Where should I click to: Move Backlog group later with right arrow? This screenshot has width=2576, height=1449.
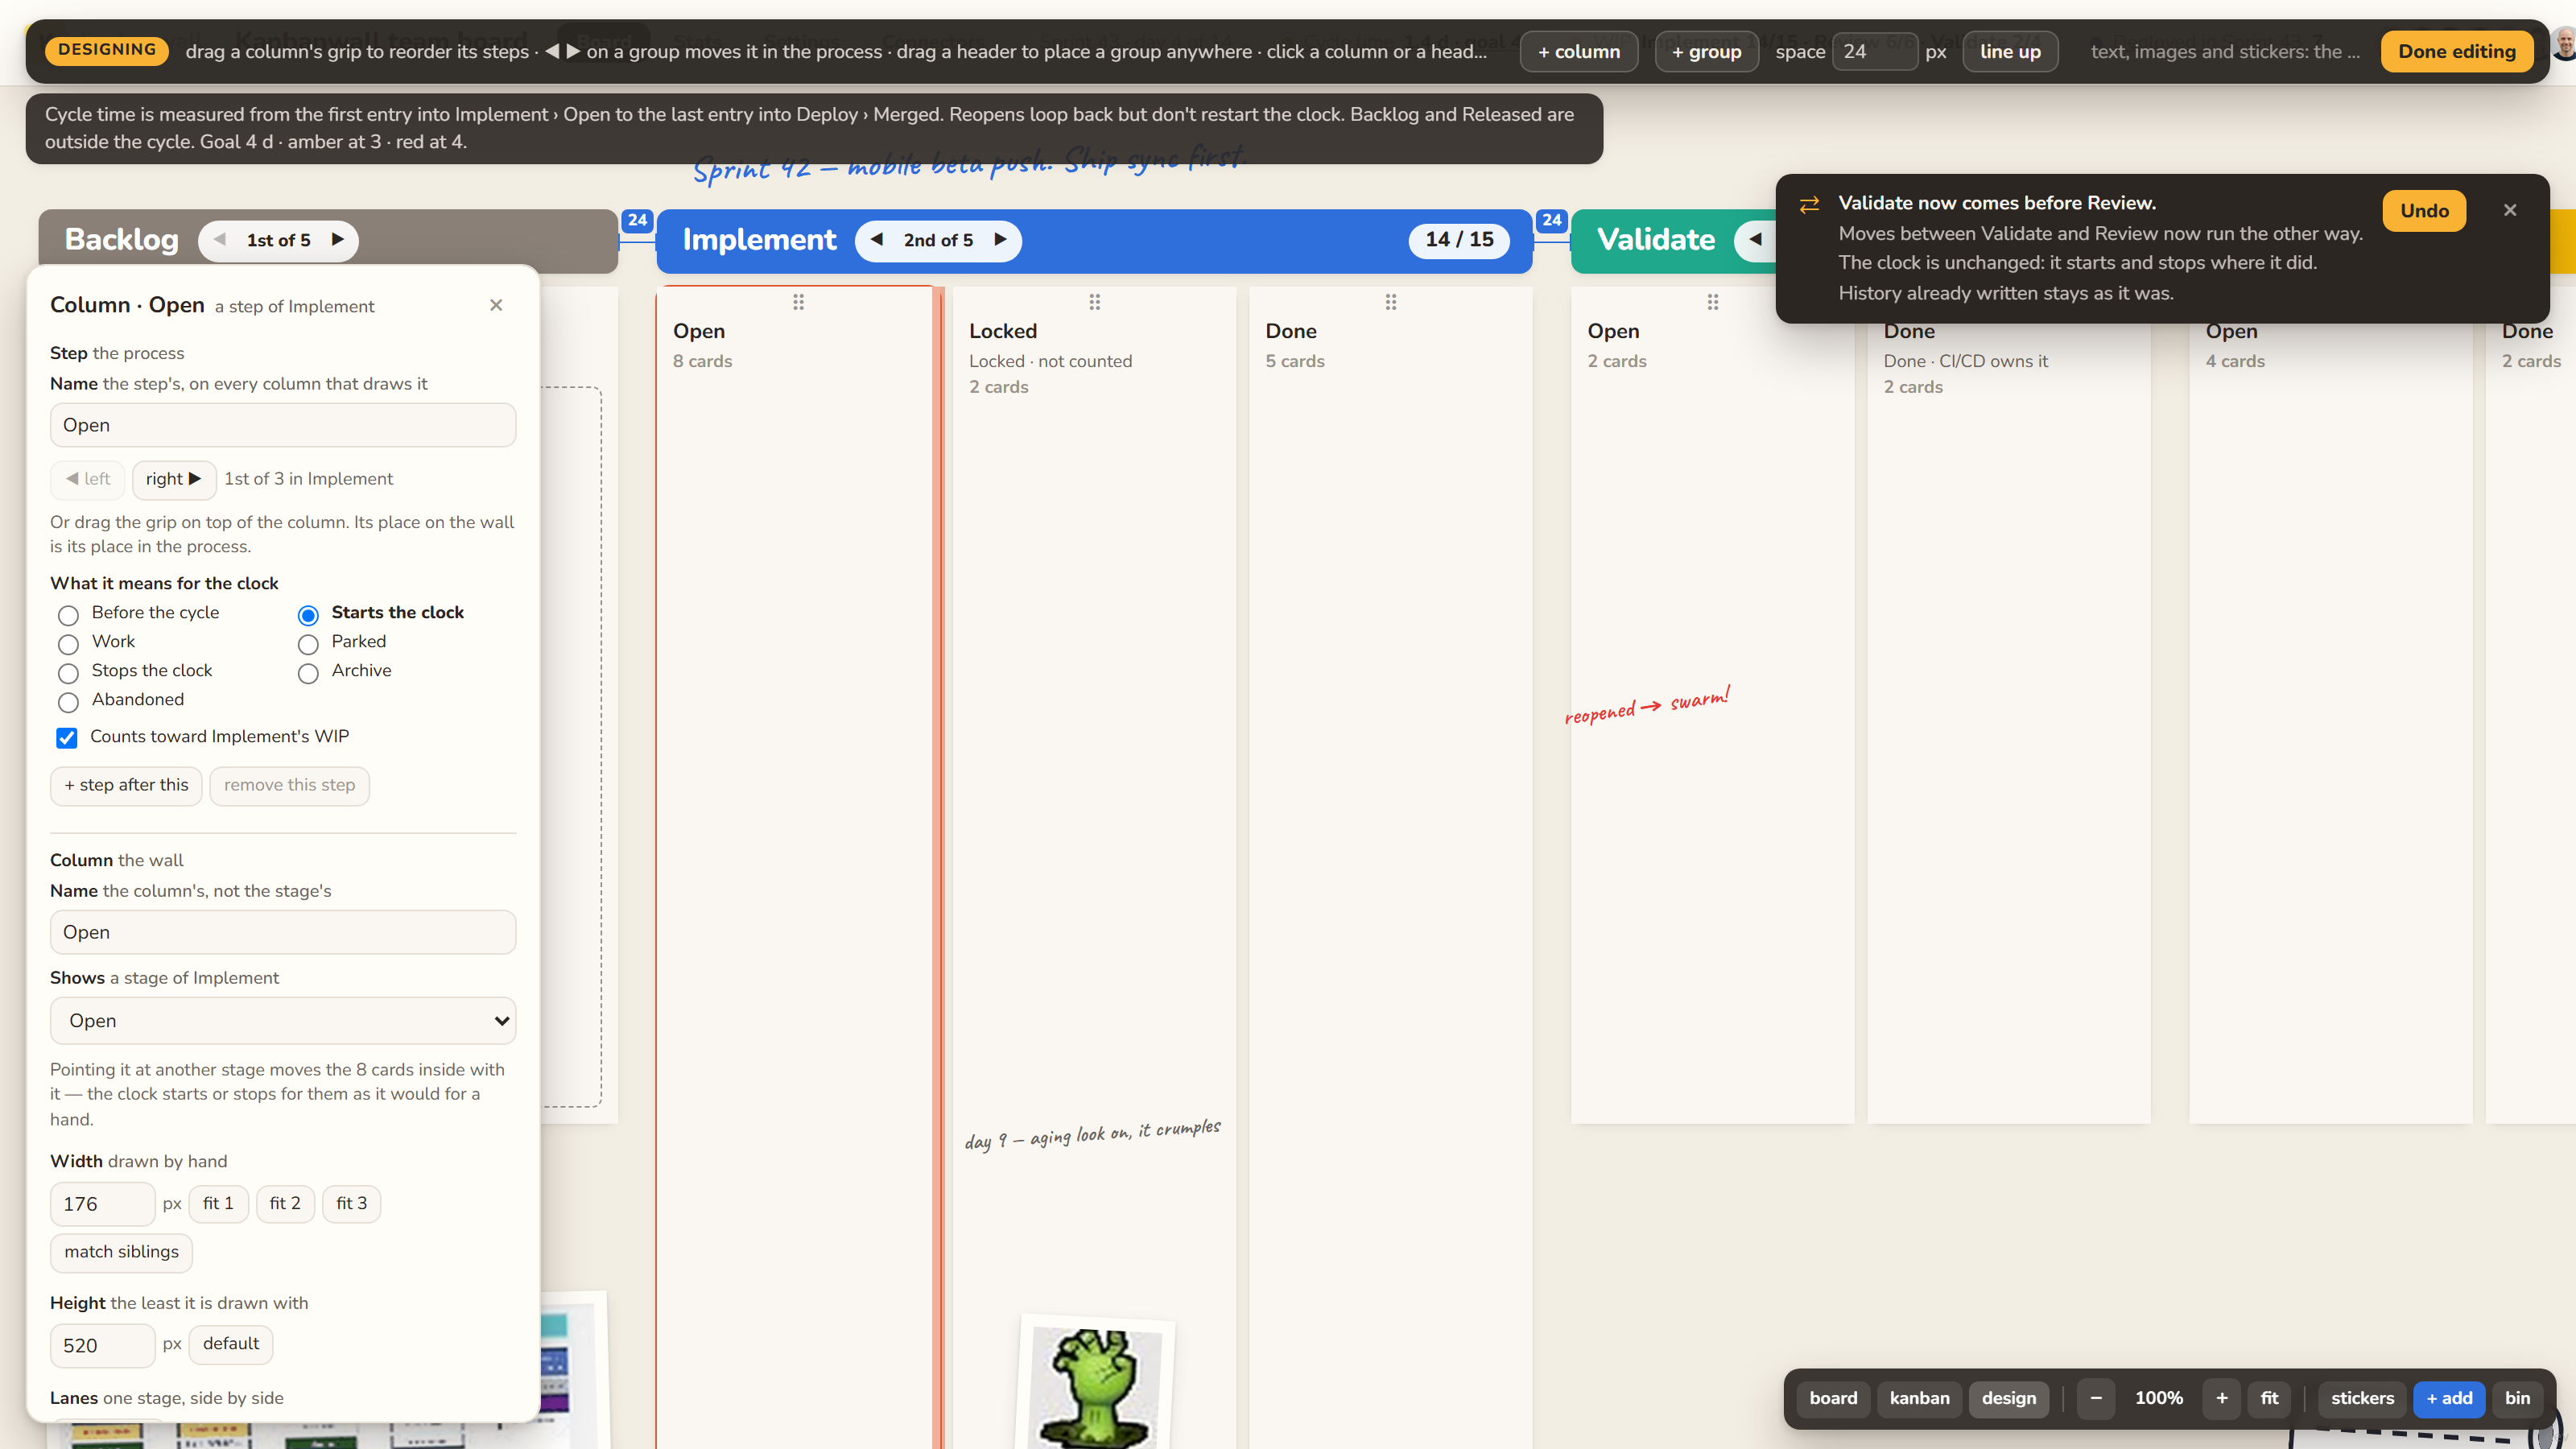click(x=338, y=240)
